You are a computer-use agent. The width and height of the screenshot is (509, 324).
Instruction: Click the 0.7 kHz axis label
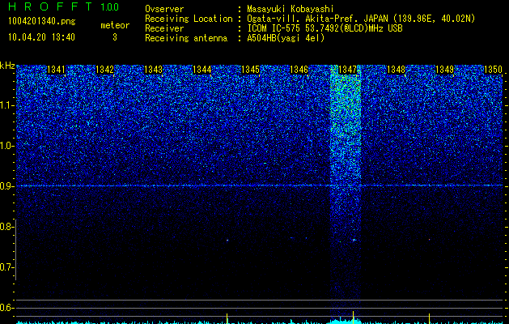click(6, 267)
